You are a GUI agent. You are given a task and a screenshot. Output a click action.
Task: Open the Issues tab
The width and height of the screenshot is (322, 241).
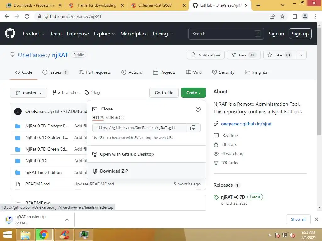(x=55, y=72)
